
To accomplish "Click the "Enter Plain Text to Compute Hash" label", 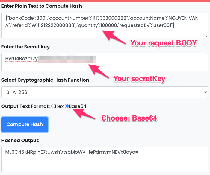I will coord(42,6).
